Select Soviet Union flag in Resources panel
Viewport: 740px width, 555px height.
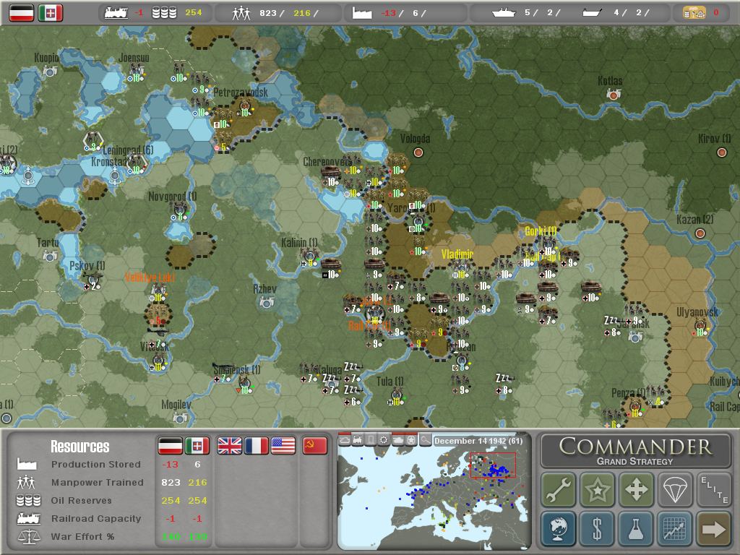[313, 446]
